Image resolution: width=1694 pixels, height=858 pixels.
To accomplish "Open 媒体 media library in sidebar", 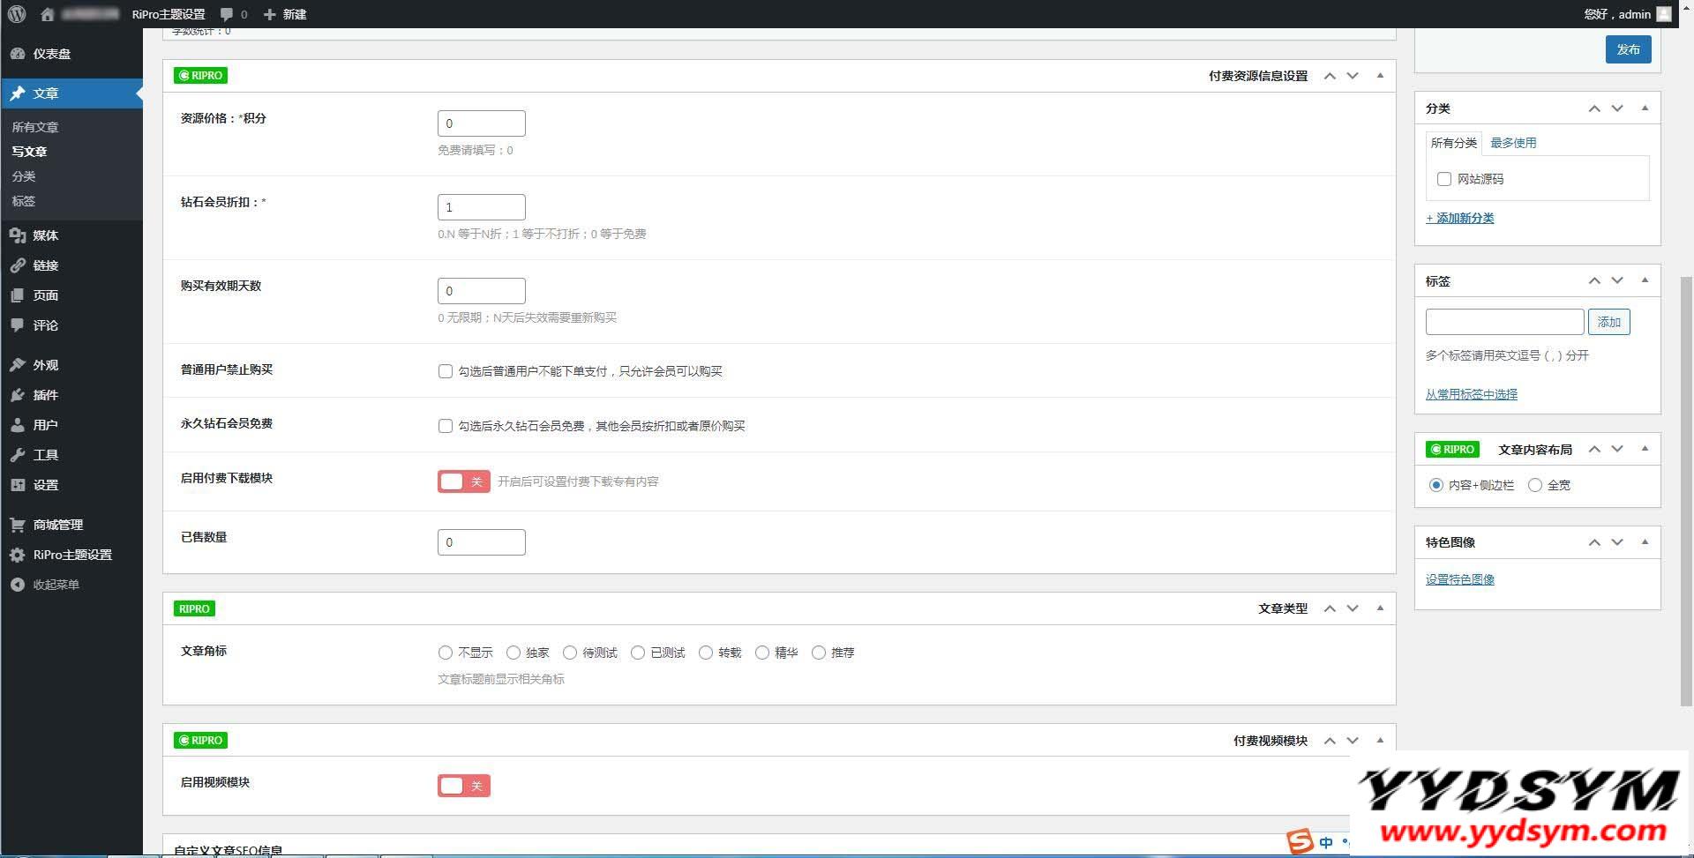I will (x=45, y=235).
